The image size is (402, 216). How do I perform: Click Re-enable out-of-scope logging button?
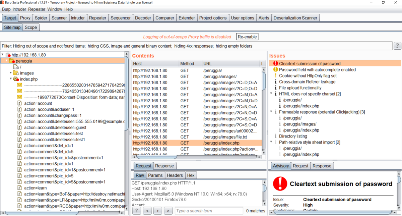click(x=248, y=37)
